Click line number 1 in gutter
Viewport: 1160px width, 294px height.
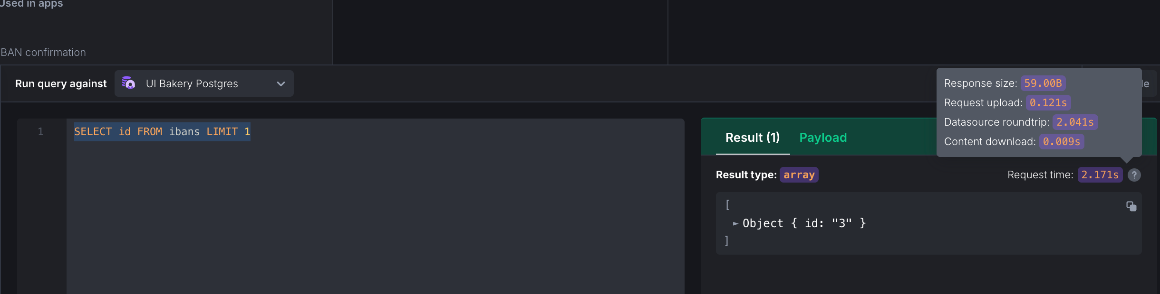tap(40, 132)
